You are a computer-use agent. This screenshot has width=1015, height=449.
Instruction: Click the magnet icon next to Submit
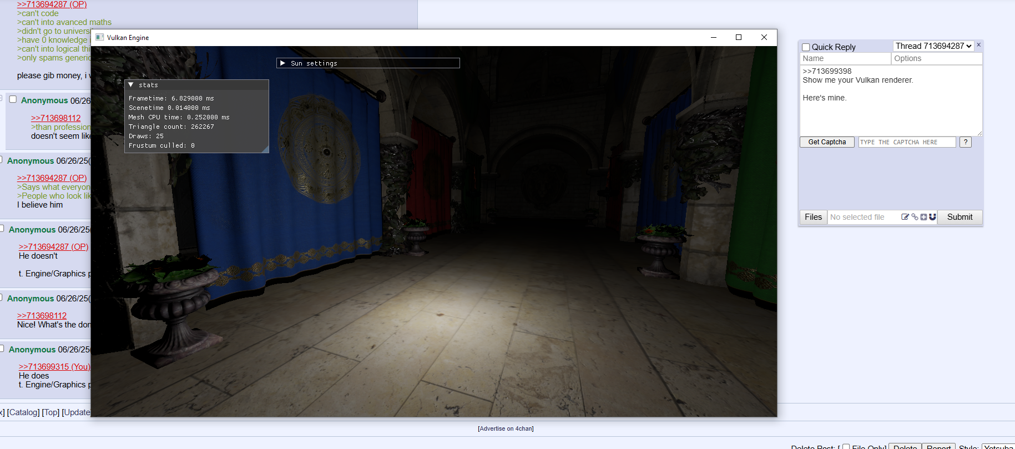coord(932,217)
